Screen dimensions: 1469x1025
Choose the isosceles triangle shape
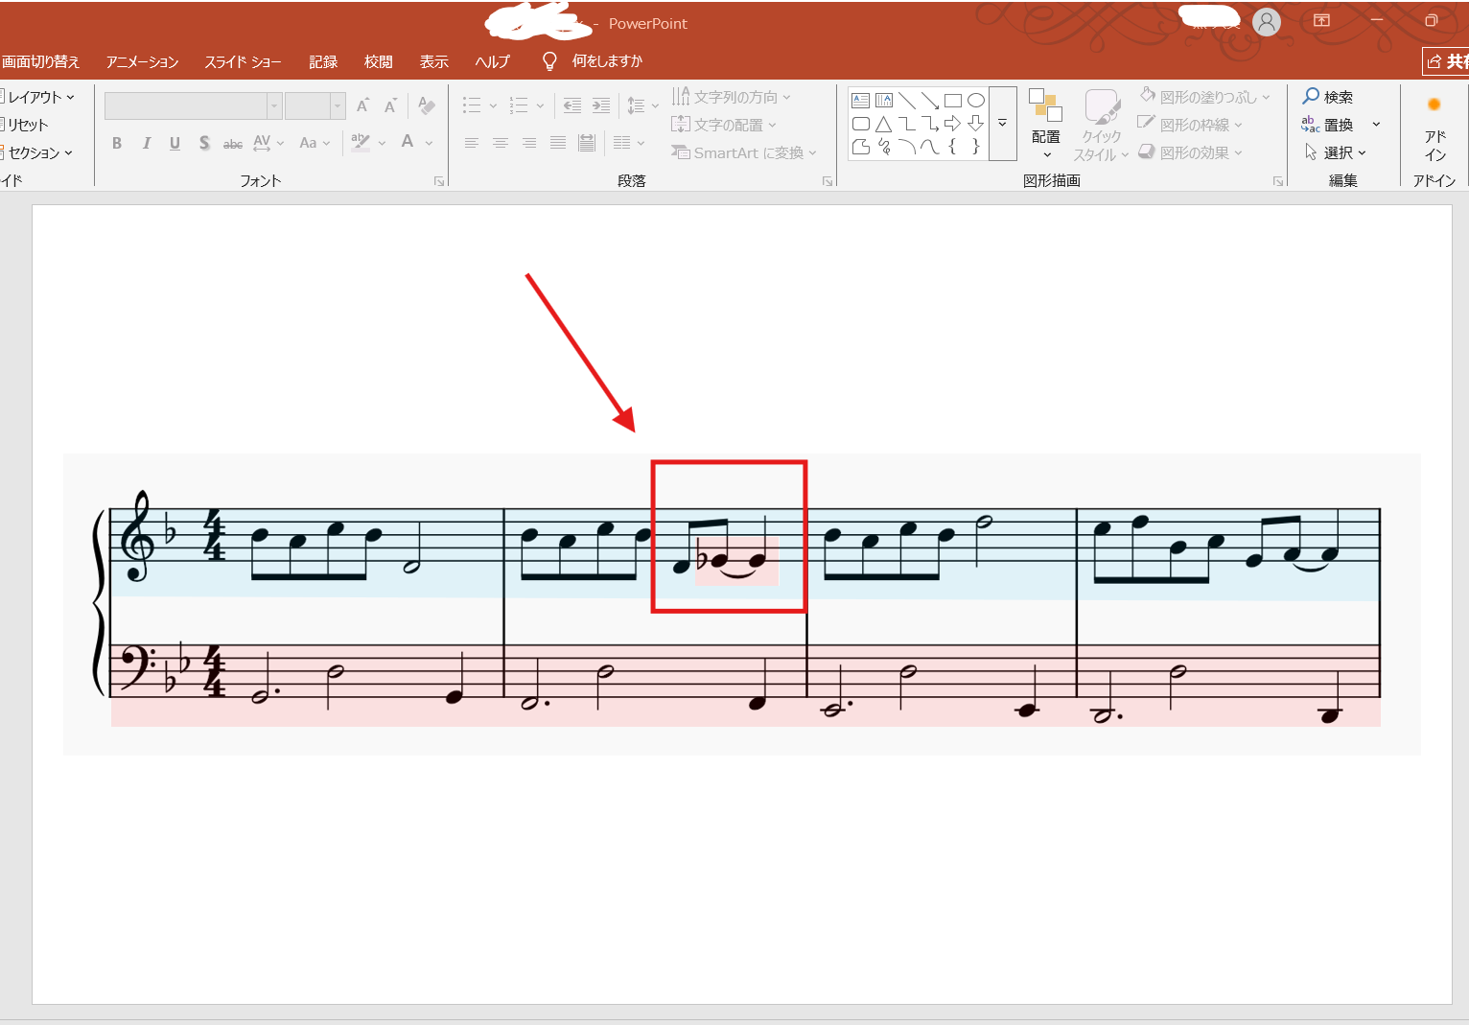pyautogui.click(x=884, y=124)
